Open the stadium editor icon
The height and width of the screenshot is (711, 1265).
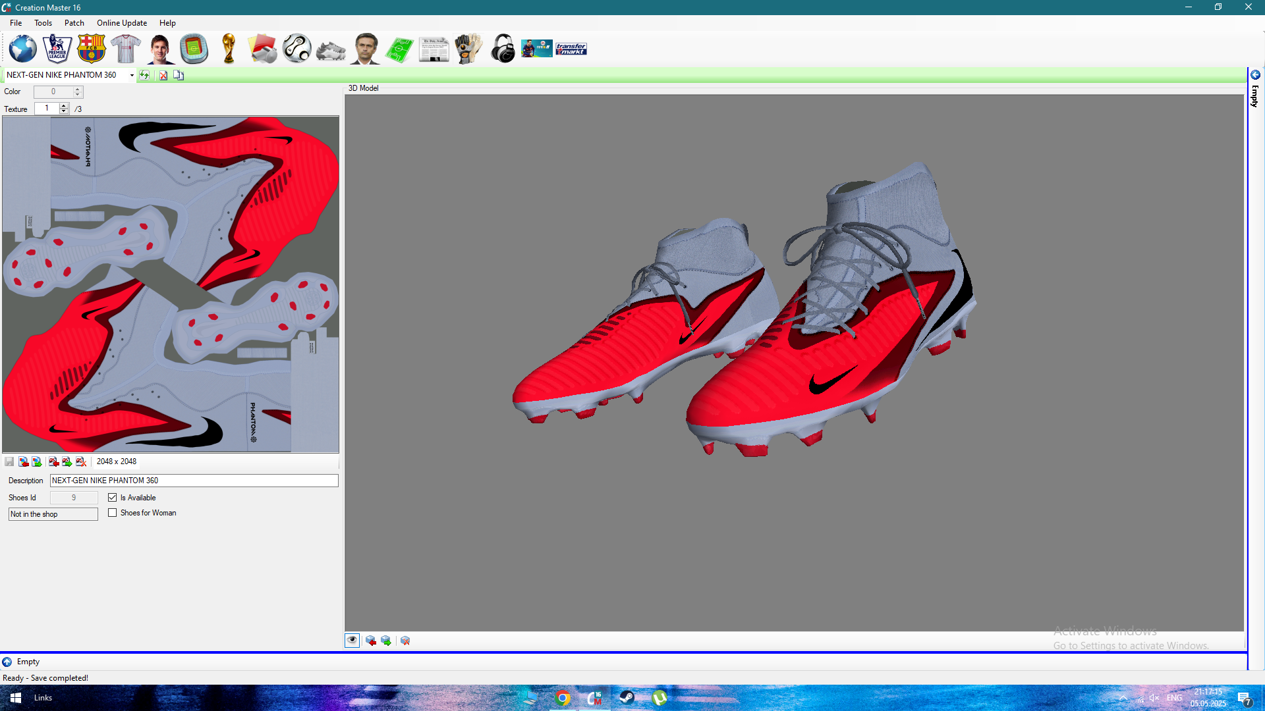tap(194, 49)
